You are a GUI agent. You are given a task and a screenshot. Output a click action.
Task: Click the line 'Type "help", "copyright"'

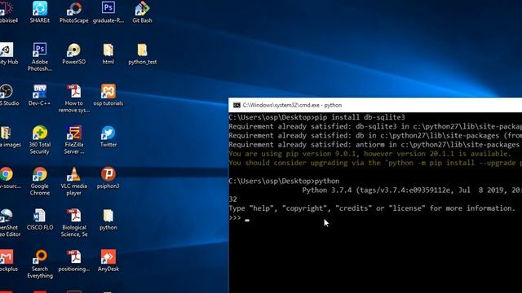[372, 208]
